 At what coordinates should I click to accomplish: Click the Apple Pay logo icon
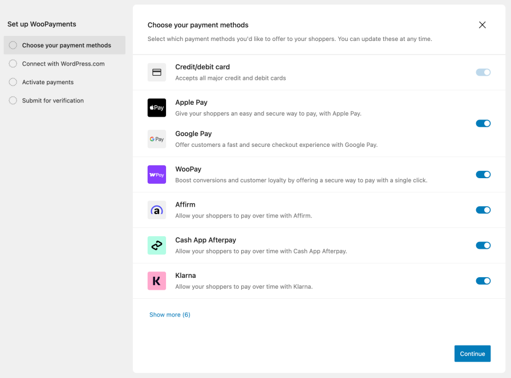click(157, 108)
